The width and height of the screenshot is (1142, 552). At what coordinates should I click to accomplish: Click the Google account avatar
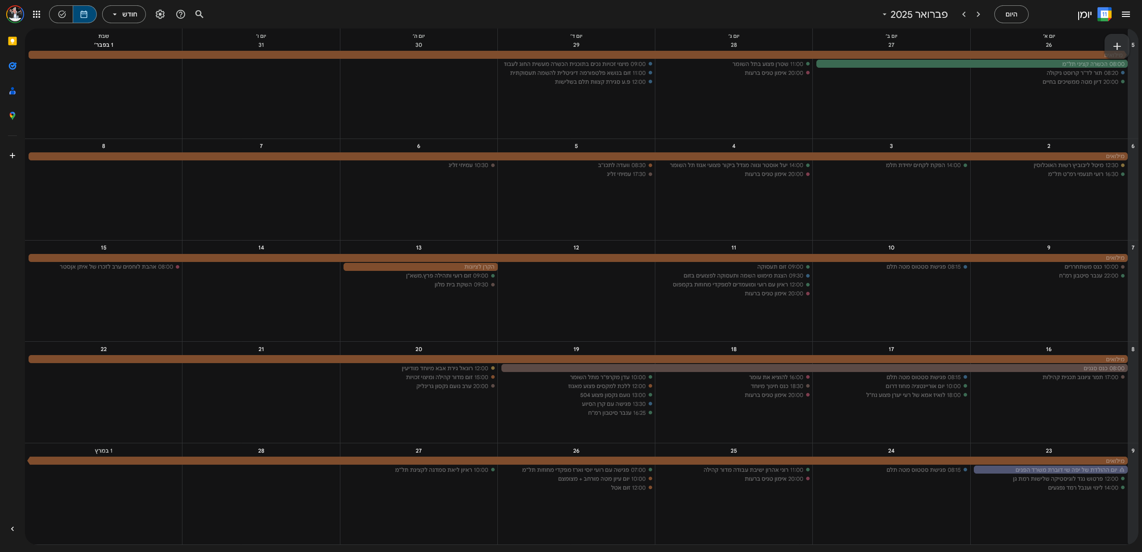coord(15,14)
